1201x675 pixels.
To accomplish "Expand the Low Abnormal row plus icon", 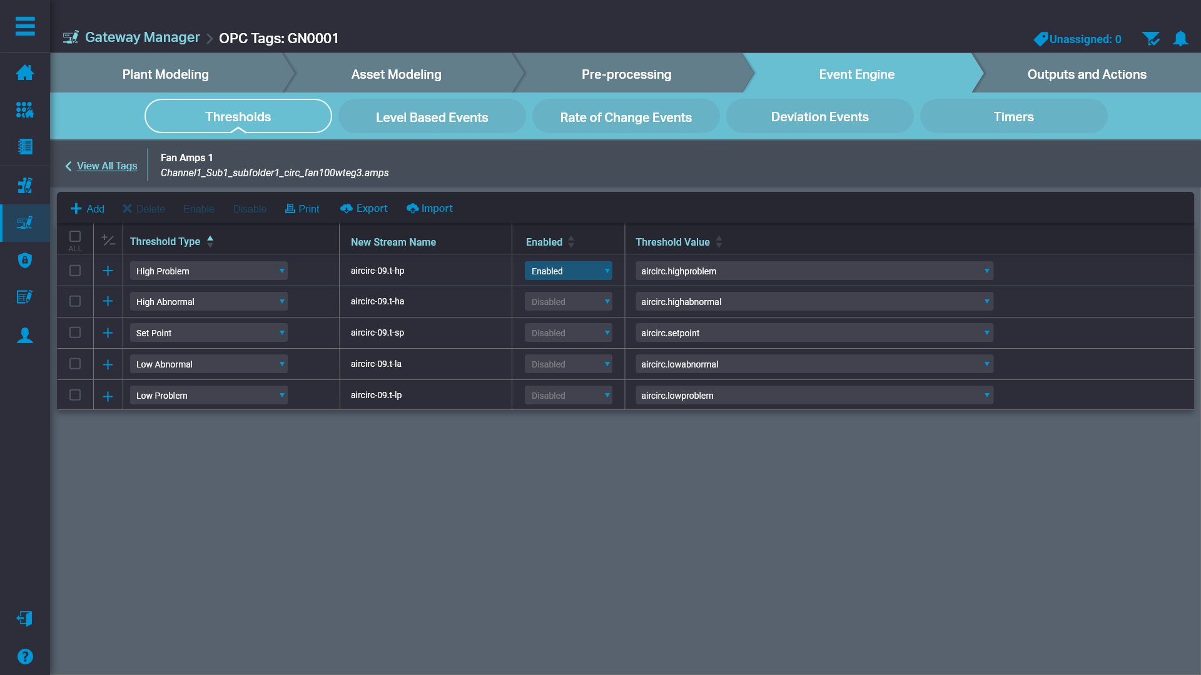I will (x=108, y=364).
